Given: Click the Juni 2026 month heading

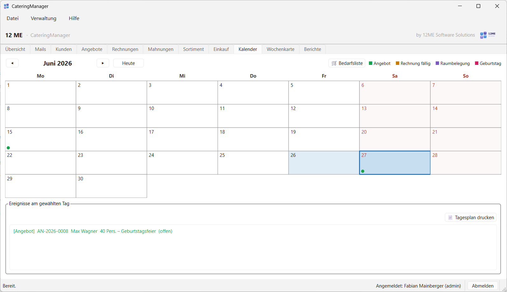Looking at the screenshot, I should coord(58,63).
